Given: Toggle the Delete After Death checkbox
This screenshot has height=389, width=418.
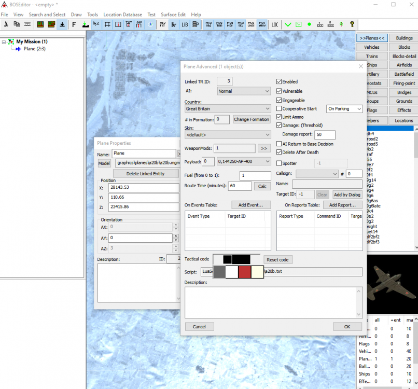Looking at the screenshot, I should click(279, 152).
